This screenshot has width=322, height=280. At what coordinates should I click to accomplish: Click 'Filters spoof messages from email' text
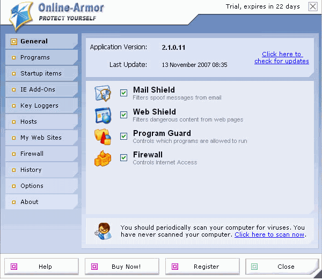177,97
